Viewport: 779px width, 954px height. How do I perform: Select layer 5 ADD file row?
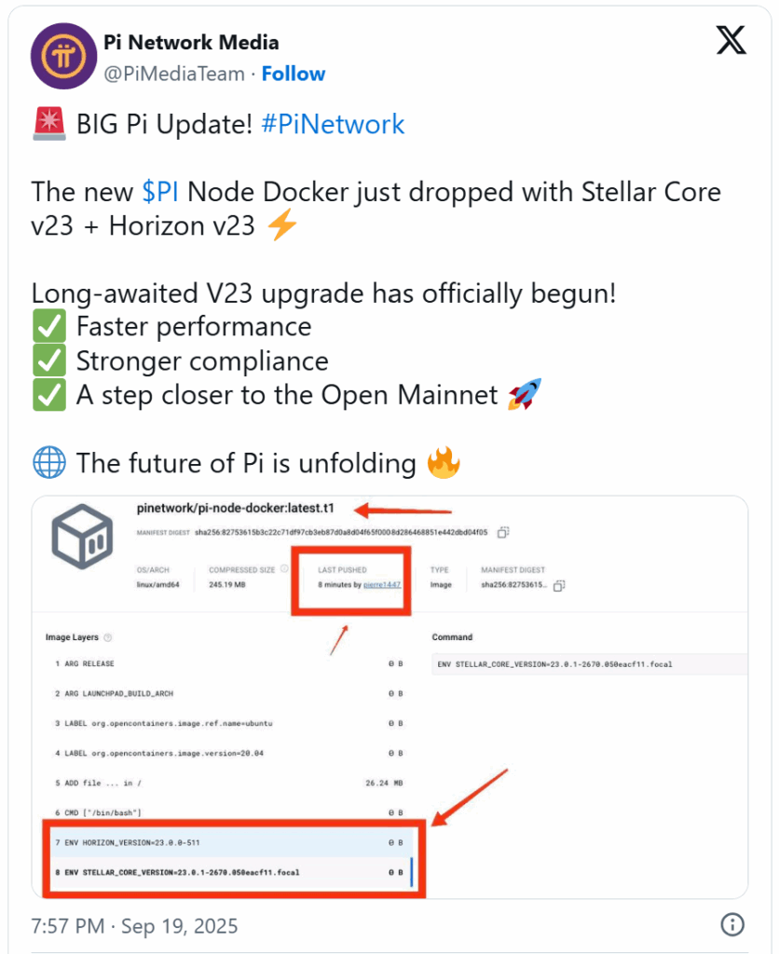(230, 783)
